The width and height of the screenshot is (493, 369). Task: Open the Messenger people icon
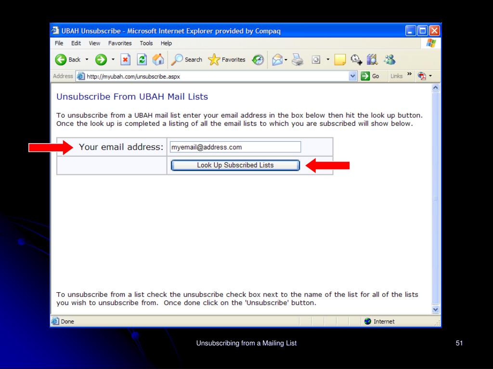[390, 60]
